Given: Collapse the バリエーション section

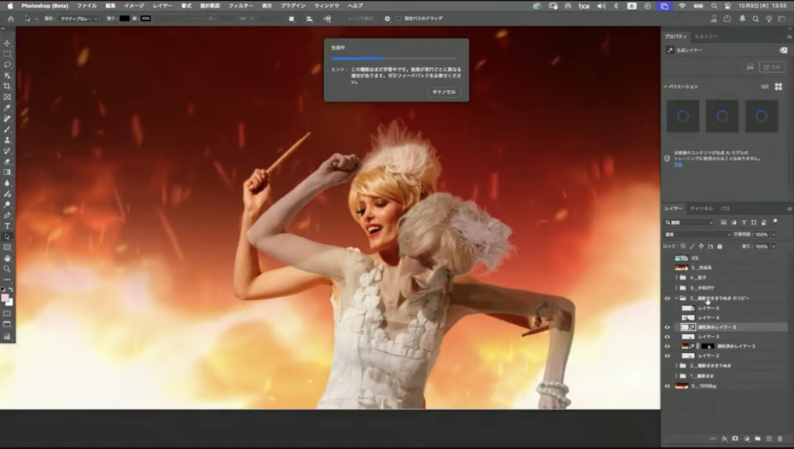Looking at the screenshot, I should pos(665,87).
